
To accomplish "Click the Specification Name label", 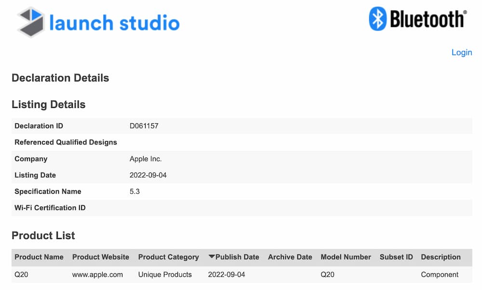I will click(x=48, y=191).
